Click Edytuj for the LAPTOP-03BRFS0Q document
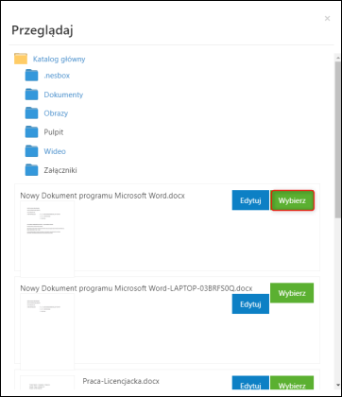The width and height of the screenshot is (342, 397). (250, 304)
